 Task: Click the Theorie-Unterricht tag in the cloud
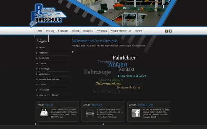111,80
